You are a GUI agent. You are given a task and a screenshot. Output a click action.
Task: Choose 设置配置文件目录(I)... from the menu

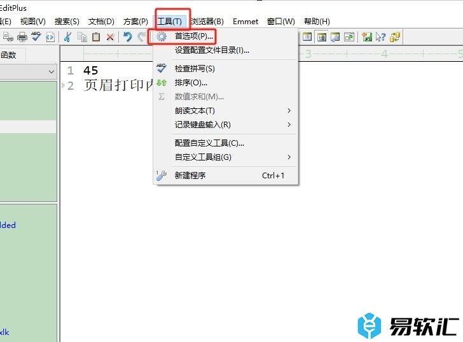click(226, 50)
